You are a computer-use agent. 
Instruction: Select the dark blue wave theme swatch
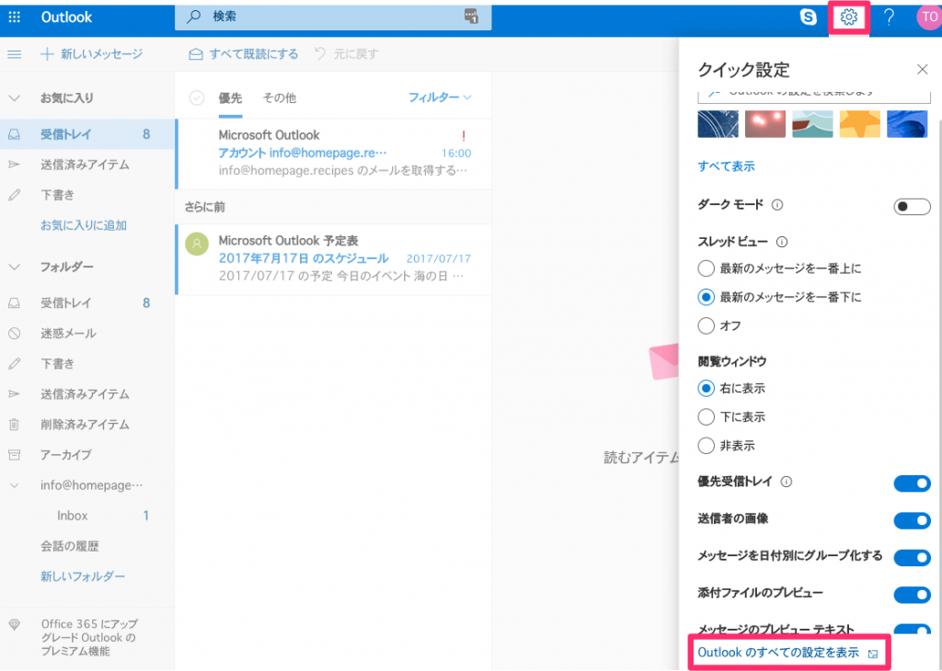point(718,124)
